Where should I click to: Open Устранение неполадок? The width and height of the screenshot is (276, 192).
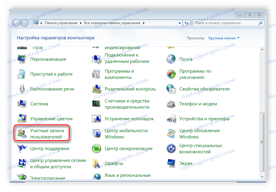pyautogui.click(x=129, y=118)
